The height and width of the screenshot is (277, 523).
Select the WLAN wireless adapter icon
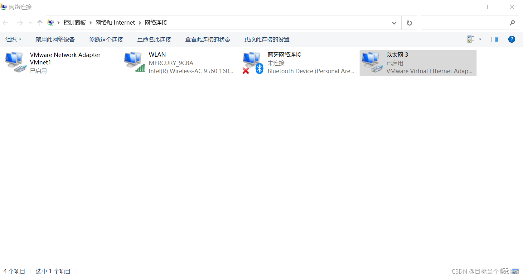click(134, 62)
